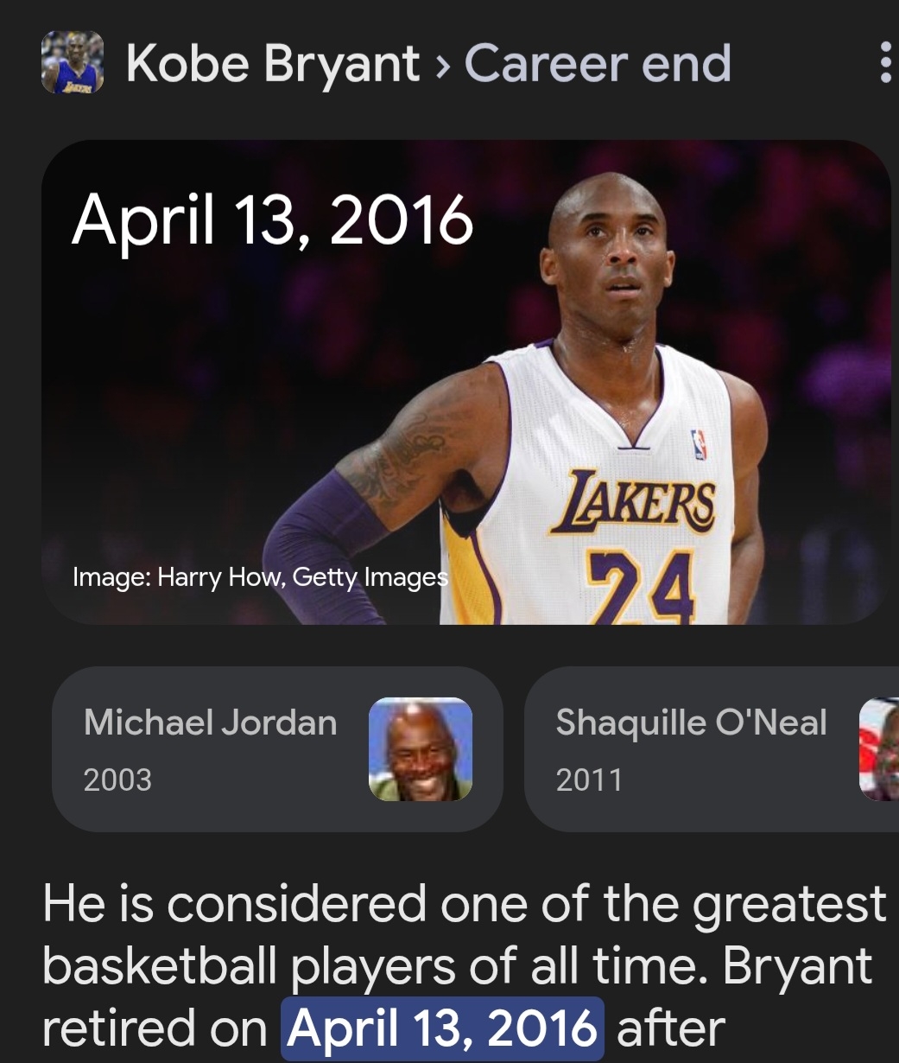899x1063 pixels.
Task: Tap the 'Image: Harry How, Getty Images' credit
Action: (x=261, y=576)
